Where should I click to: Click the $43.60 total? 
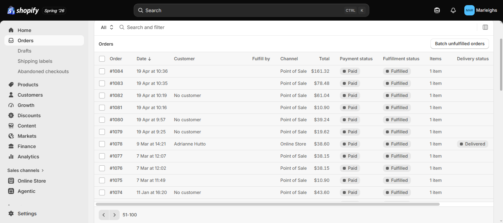pyautogui.click(x=322, y=193)
